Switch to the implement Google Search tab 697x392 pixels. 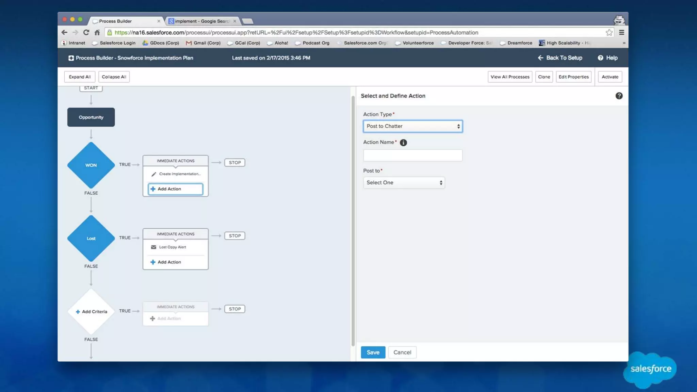201,21
